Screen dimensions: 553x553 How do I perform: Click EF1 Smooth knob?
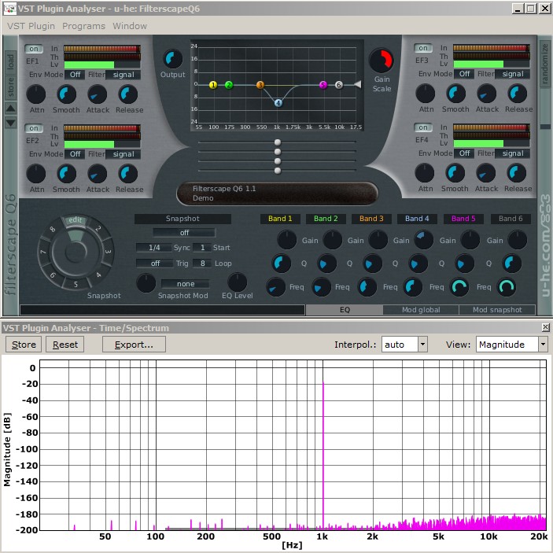(66, 94)
